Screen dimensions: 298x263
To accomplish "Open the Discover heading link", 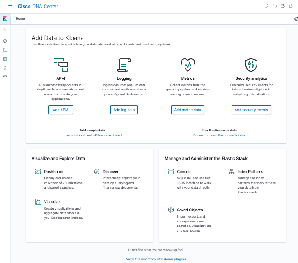I will (x=111, y=172).
